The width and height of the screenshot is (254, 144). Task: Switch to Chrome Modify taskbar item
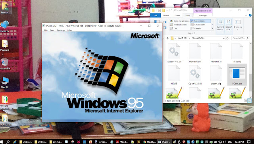[150, 142]
